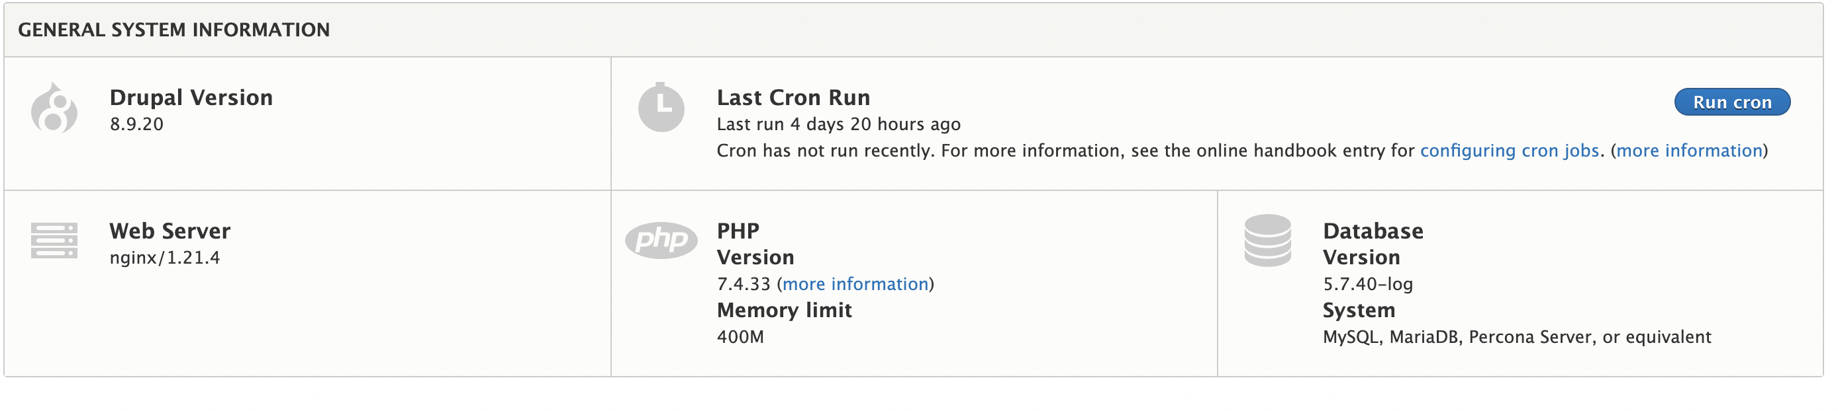Click the 8.9.20 version number
Image resolution: width=1838 pixels, height=411 pixels.
pos(136,124)
